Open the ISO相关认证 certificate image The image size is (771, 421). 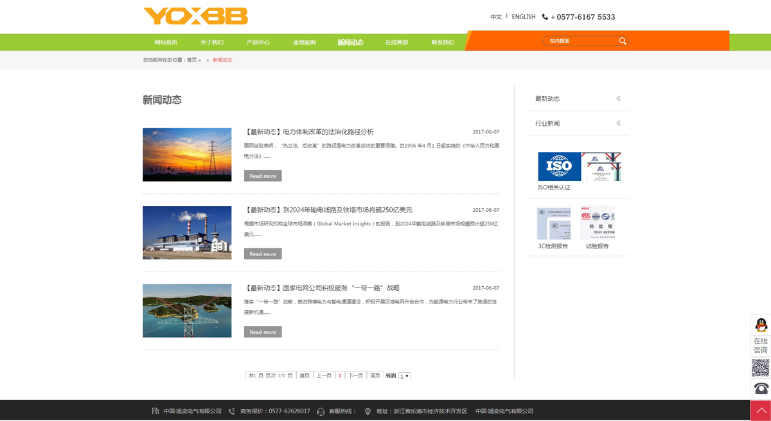point(579,167)
